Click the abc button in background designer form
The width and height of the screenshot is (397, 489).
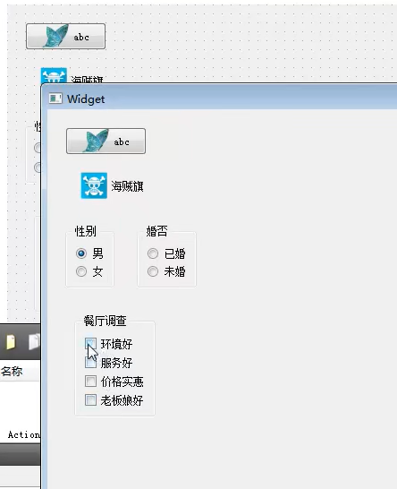coord(65,36)
